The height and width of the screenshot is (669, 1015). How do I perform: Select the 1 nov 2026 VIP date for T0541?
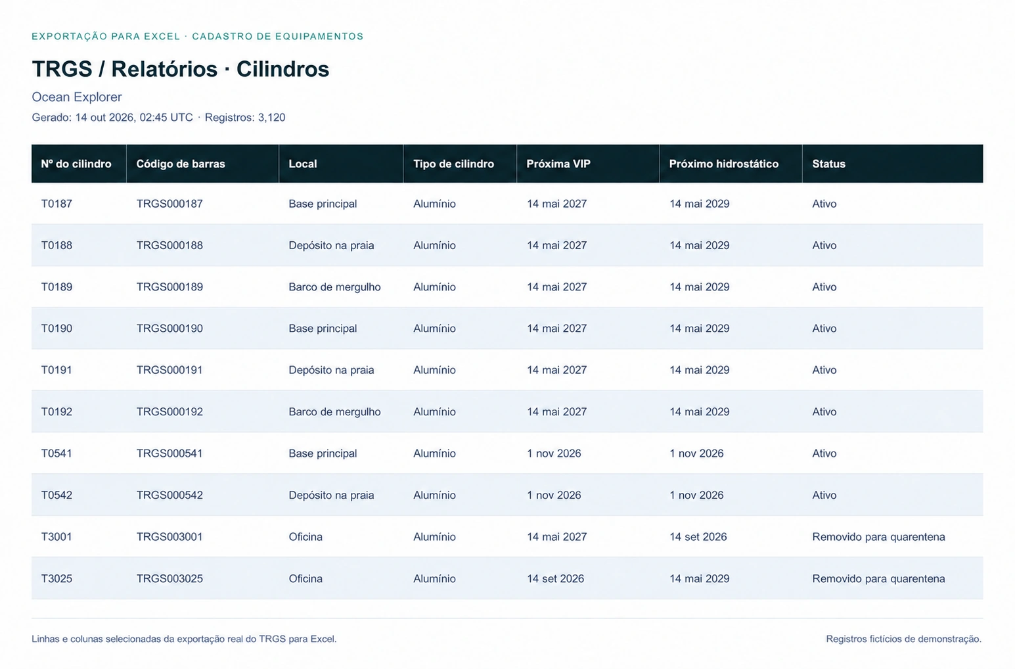point(554,453)
